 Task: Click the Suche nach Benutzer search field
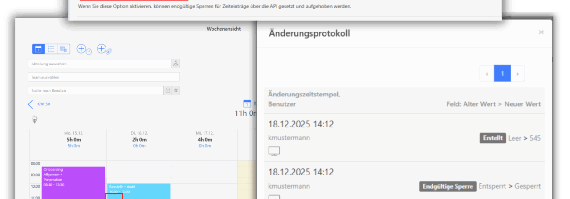coord(96,90)
